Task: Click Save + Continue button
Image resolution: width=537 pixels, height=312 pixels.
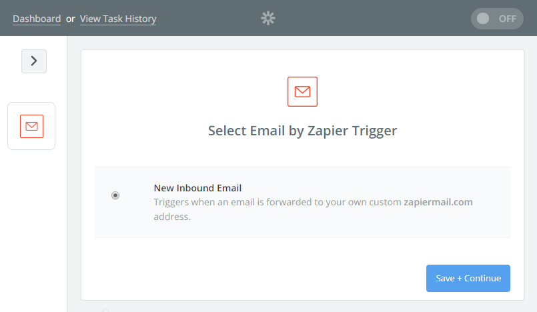Action: click(468, 278)
